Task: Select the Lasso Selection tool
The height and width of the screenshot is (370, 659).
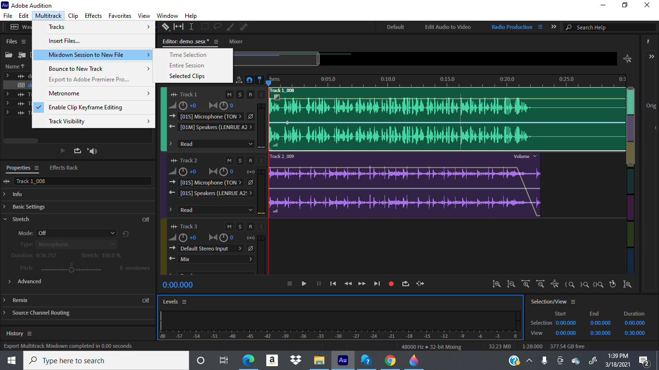Action: (x=218, y=27)
